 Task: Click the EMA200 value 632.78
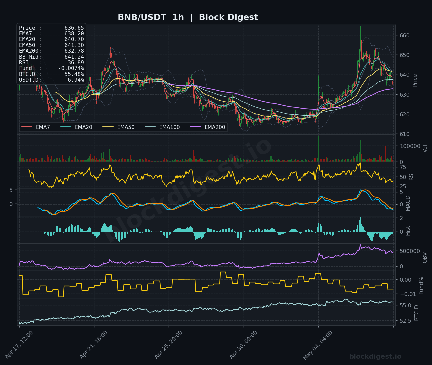(74, 51)
